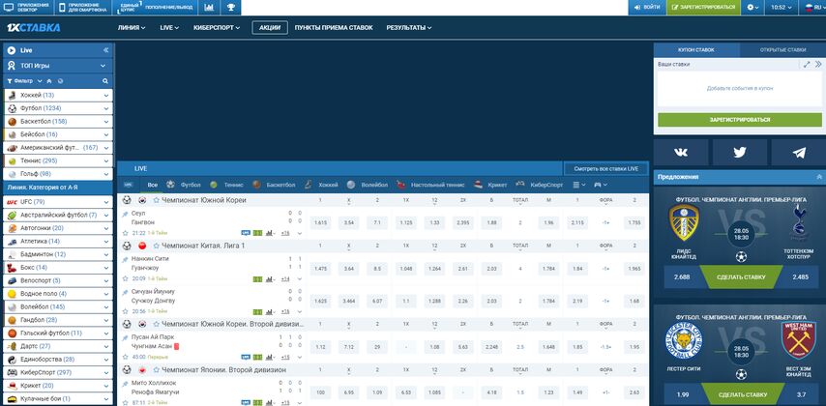This screenshot has height=406, width=826.
Task: Switch to the ОТКРЫТЫЕ СТАВКИ tab
Action: (x=782, y=50)
